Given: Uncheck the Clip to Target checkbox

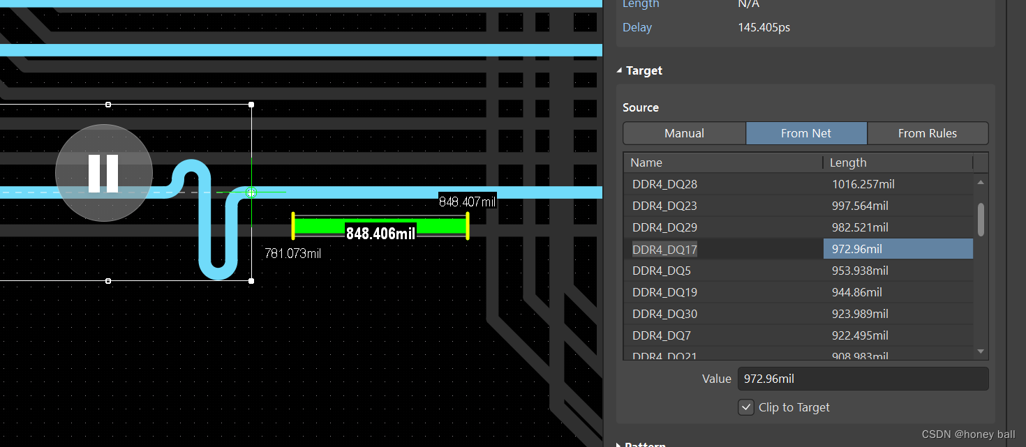Looking at the screenshot, I should pos(745,407).
